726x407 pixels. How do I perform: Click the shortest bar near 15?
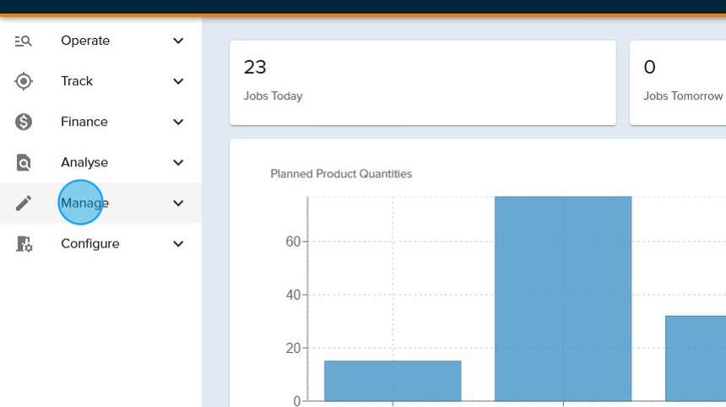(x=393, y=381)
